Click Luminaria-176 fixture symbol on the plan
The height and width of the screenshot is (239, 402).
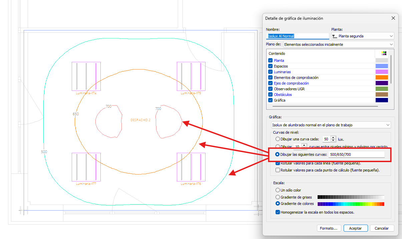point(191,167)
